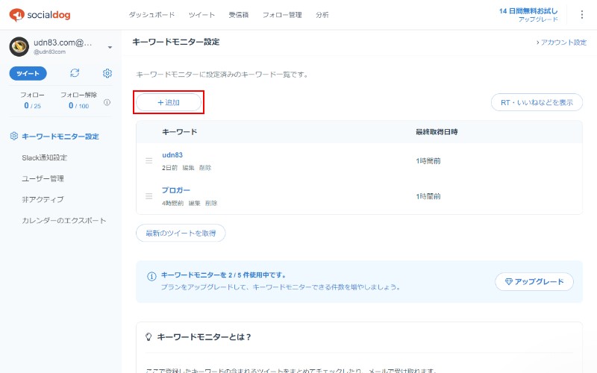Screen dimensions: 597x373
Task: Click the lightbulb icon beside キーワードモニターとは？
Action: (x=149, y=336)
